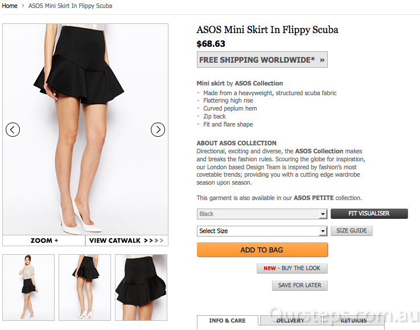Open the Fit Visualiser
Screen dimensions: 420x330
(x=369, y=214)
